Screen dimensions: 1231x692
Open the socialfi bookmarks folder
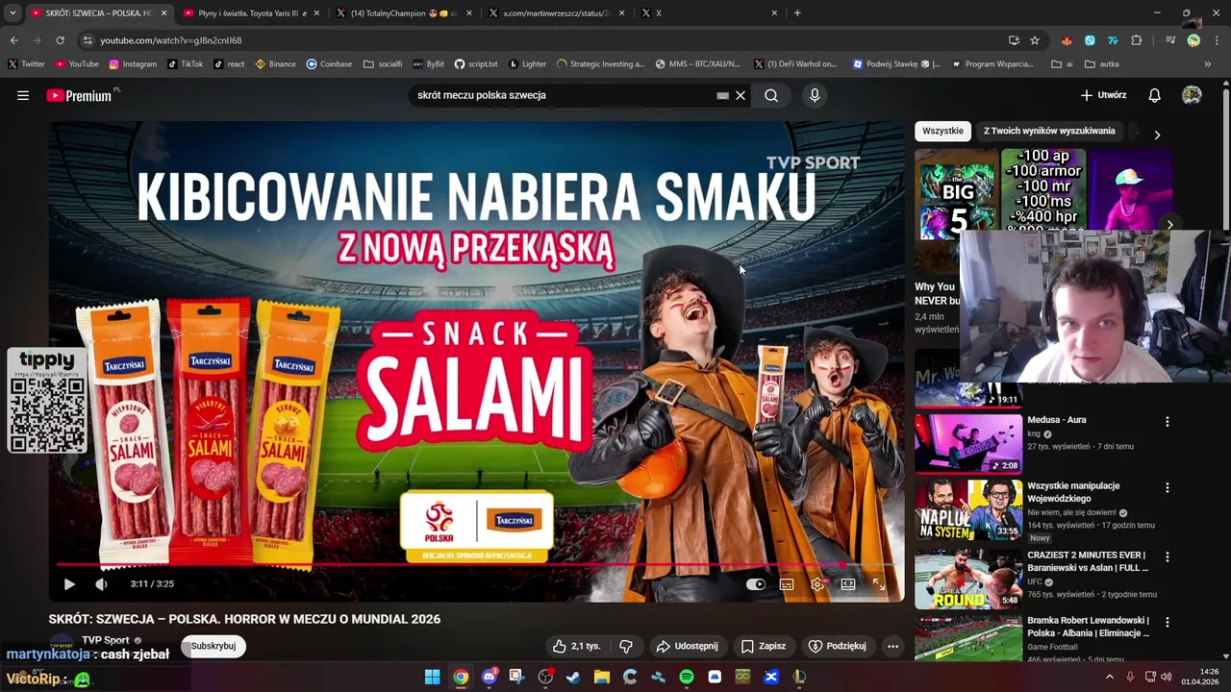click(x=383, y=64)
